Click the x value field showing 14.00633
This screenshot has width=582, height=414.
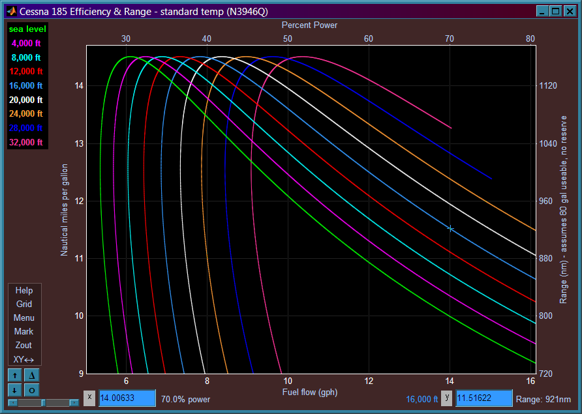click(127, 398)
